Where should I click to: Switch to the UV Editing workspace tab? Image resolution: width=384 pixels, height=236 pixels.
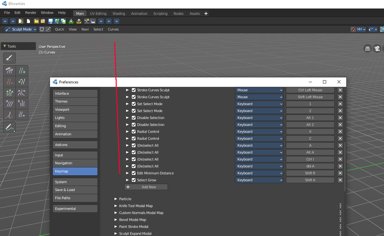[x=98, y=14]
